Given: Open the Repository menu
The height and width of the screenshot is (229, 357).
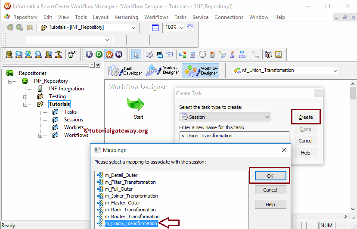Looking at the screenshot, I should 25,17.
